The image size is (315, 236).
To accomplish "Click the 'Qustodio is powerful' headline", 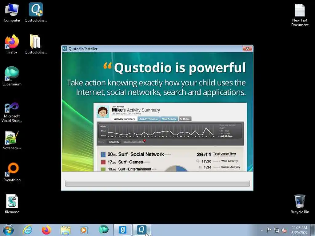I will 180,68.
